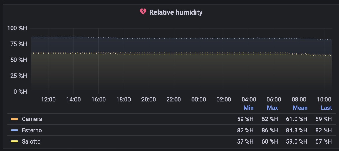
Task: Toggle visibility of the Salotto series
Action: pos(31,141)
